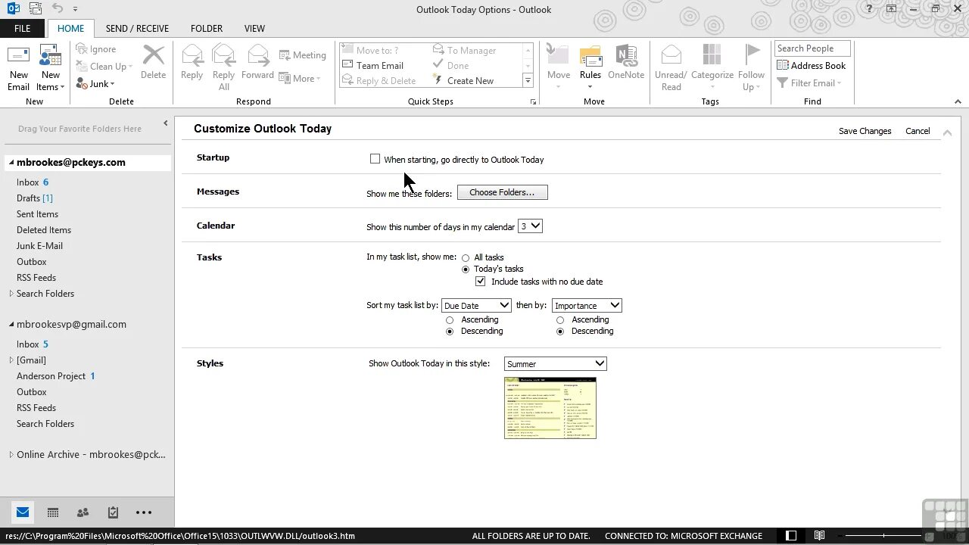The image size is (969, 545).
Task: Click the Summer style preview thumbnail
Action: click(550, 408)
